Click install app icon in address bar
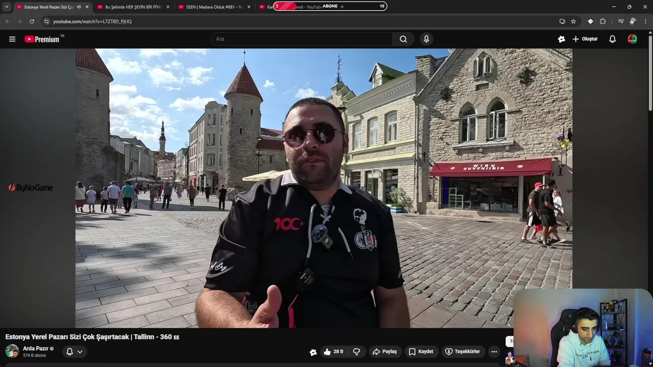The image size is (653, 367). [562, 21]
